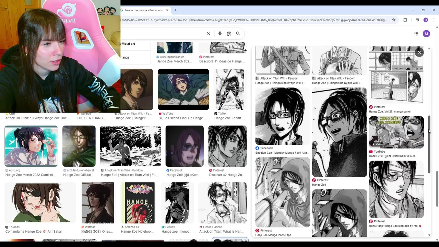Open 'Hans/Hanji/Hange Zoe icon edit by me' image

(396, 189)
